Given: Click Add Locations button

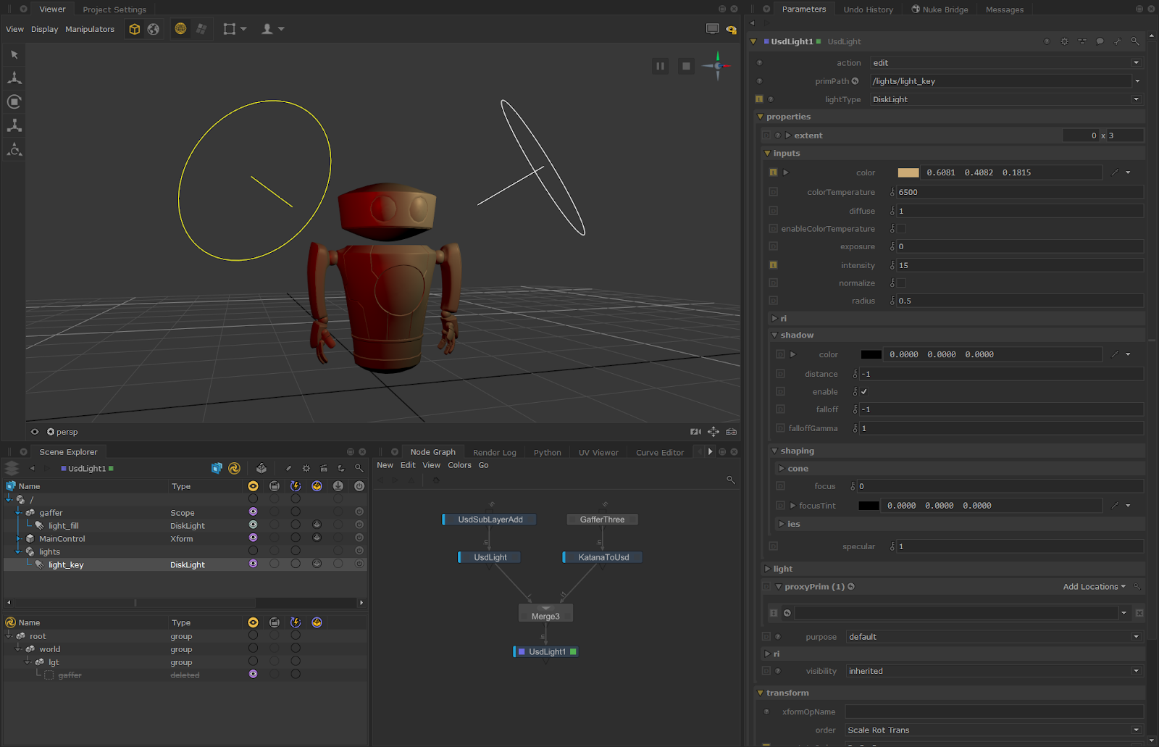Looking at the screenshot, I should coord(1093,587).
